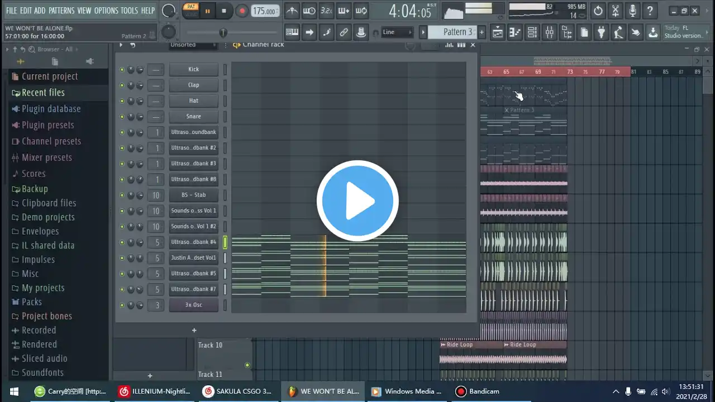Image resolution: width=715 pixels, height=402 pixels.
Task: Click the large blue play overlay button
Action: pos(357,201)
